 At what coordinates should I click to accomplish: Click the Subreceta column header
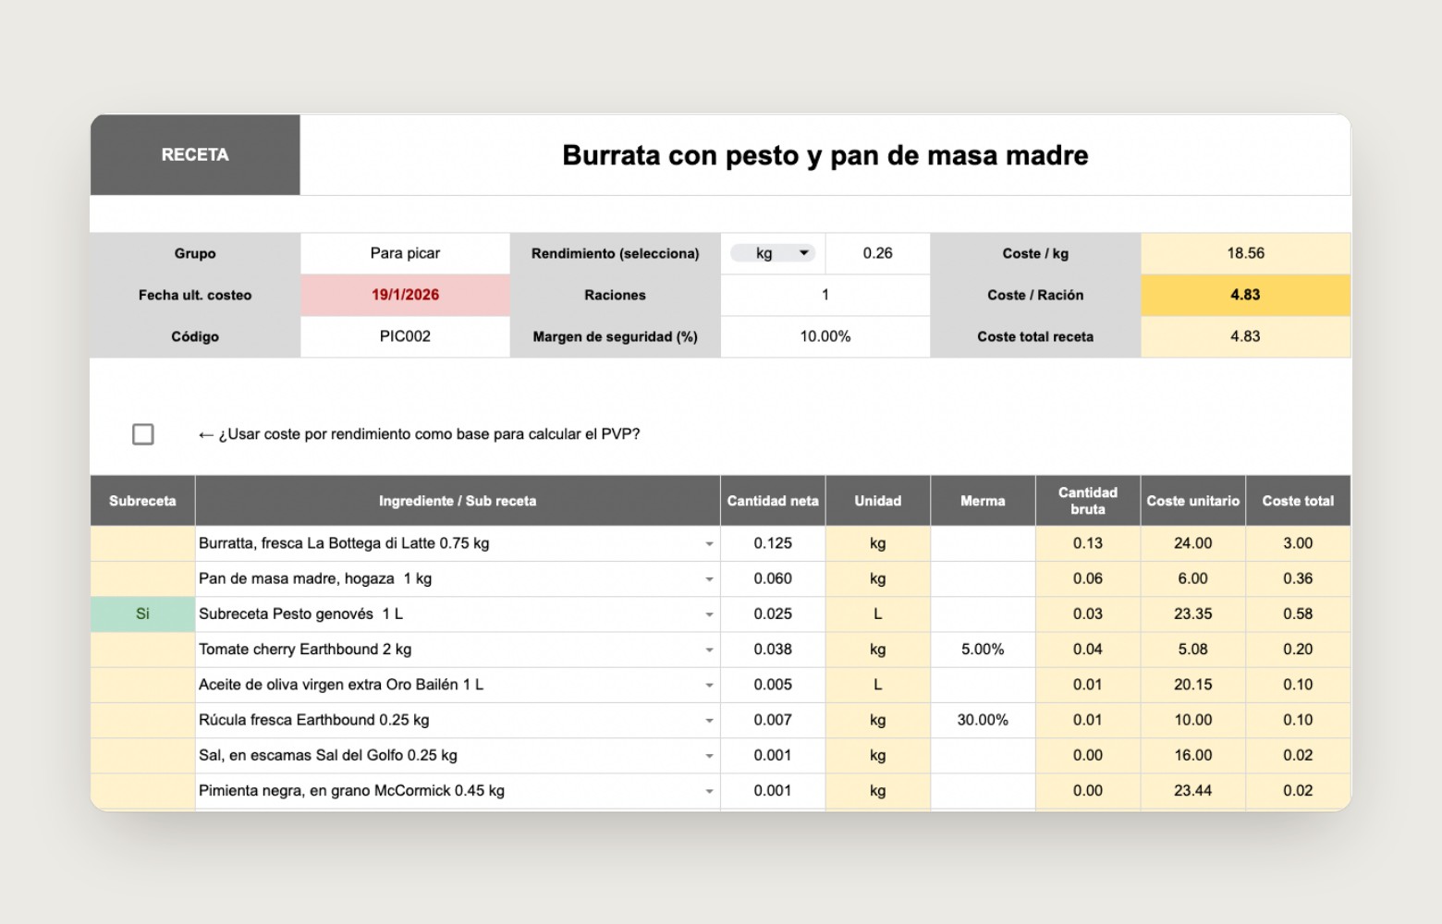pyautogui.click(x=142, y=501)
